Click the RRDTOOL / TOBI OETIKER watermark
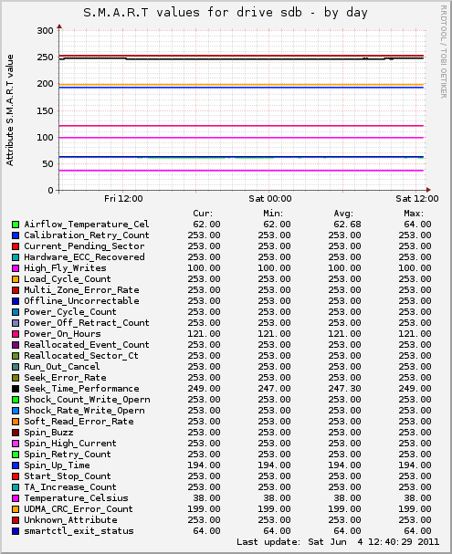452x554 pixels. [444, 52]
